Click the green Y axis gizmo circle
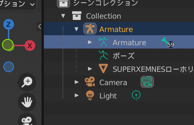The width and height of the screenshot is (194, 125). (8, 45)
